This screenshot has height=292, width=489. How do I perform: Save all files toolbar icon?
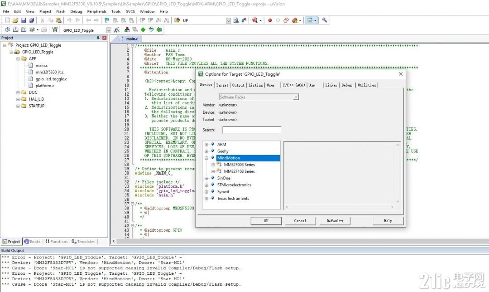32,20
